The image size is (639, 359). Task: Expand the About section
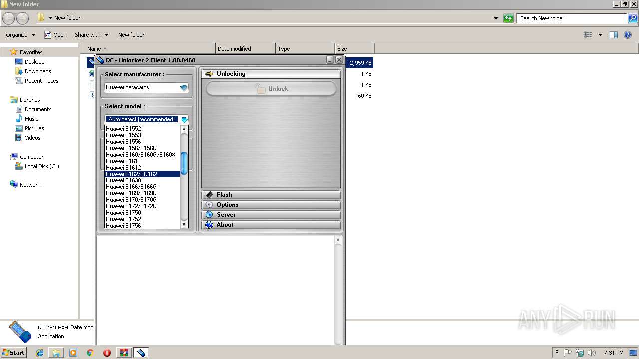(271, 225)
